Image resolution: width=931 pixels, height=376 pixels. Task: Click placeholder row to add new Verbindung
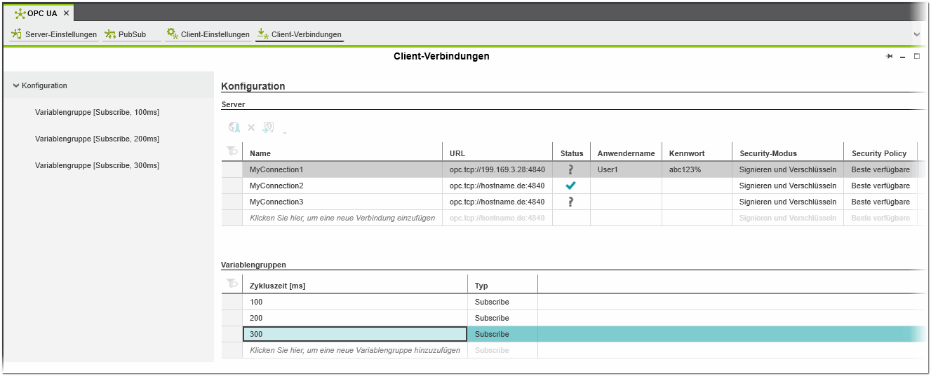[x=342, y=218]
